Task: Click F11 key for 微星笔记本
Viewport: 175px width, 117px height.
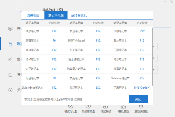Action: coord(142,69)
